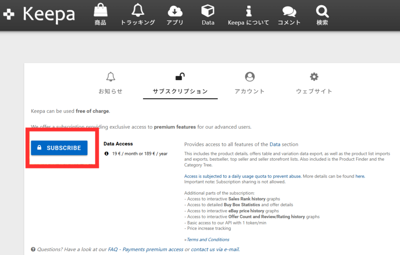Screen dimensions: 400x255
Task: Click the Data Access heading
Action: (118, 144)
